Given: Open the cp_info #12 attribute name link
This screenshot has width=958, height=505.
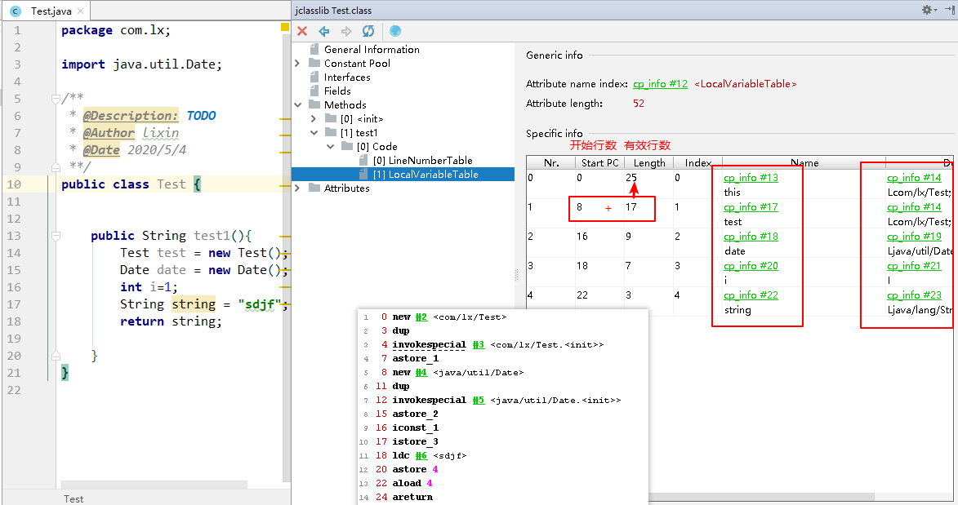Looking at the screenshot, I should click(660, 84).
